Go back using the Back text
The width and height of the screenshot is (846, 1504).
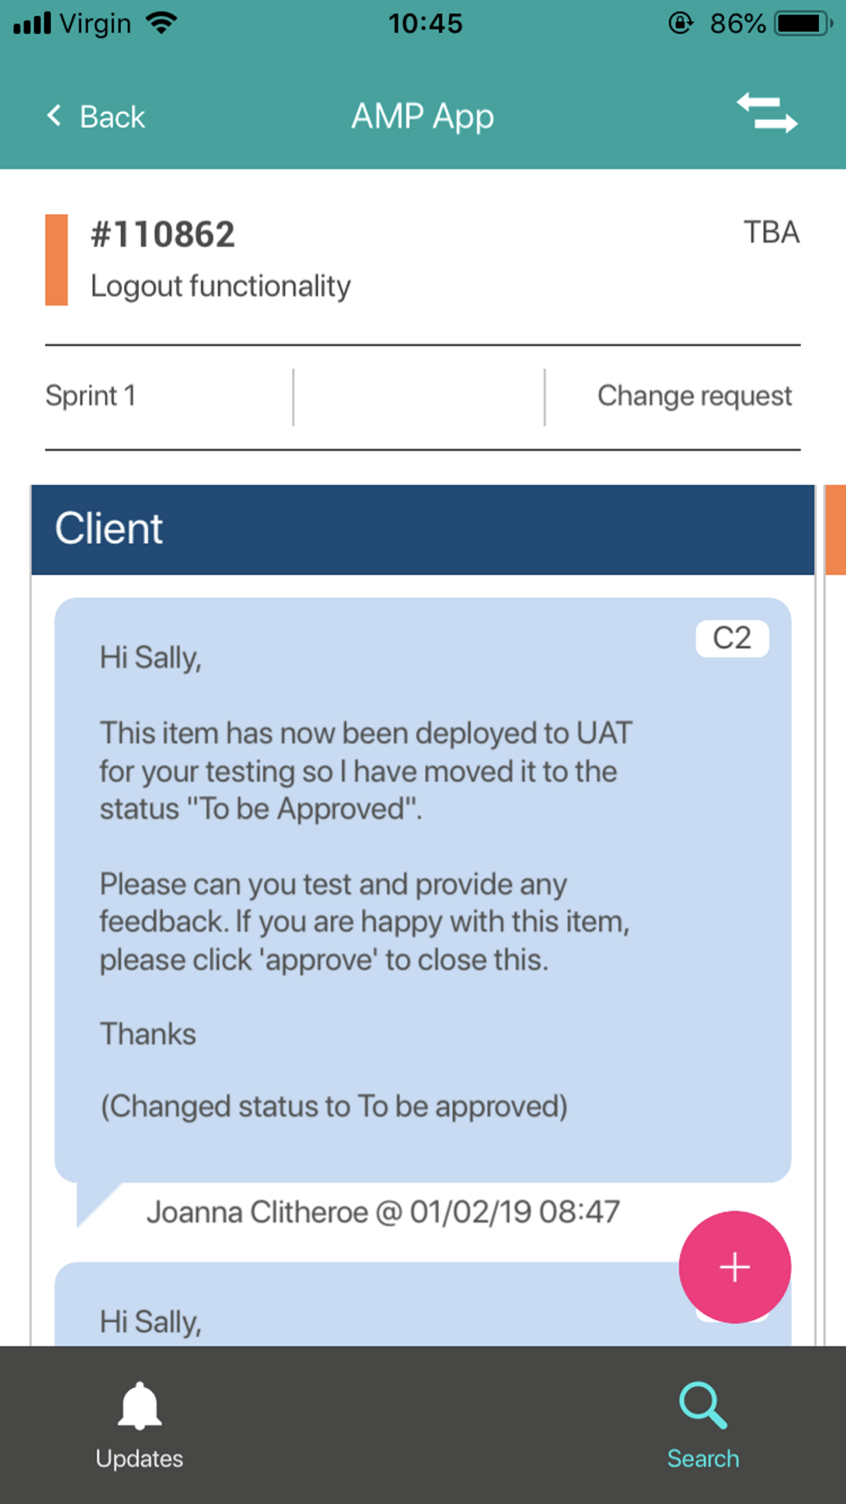coord(112,117)
